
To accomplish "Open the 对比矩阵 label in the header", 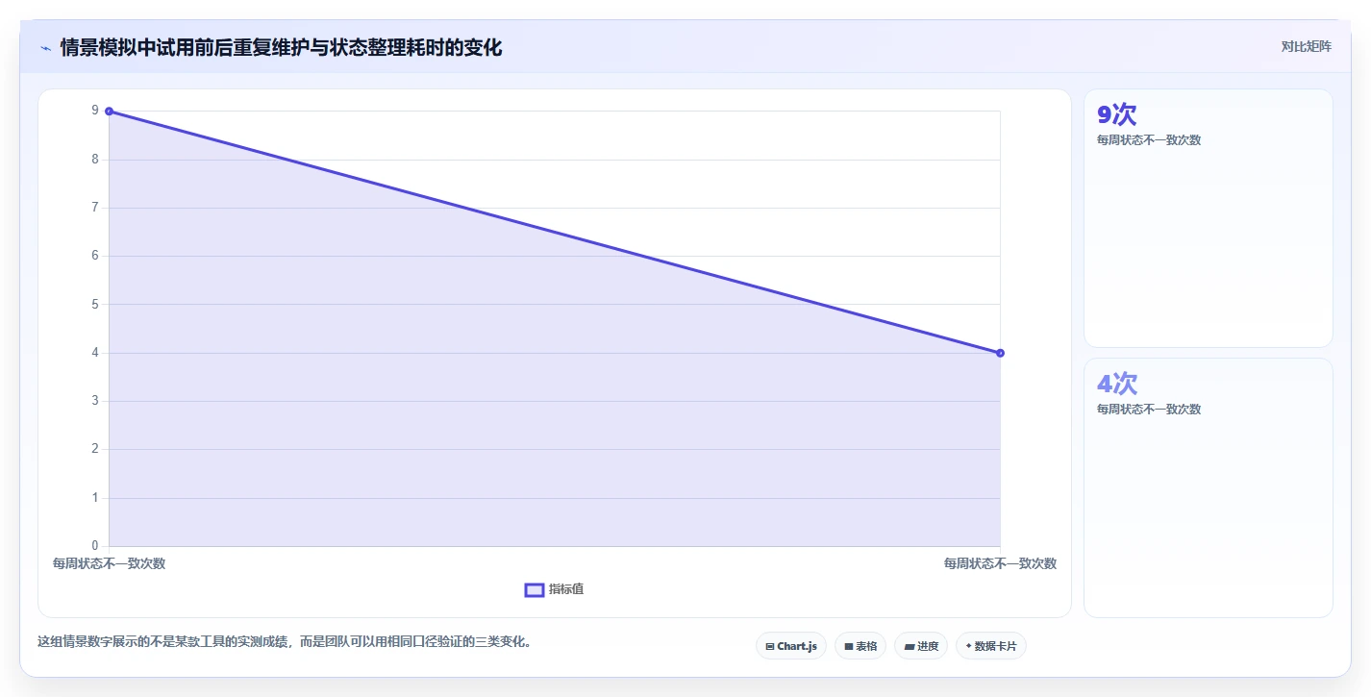I will [1307, 47].
